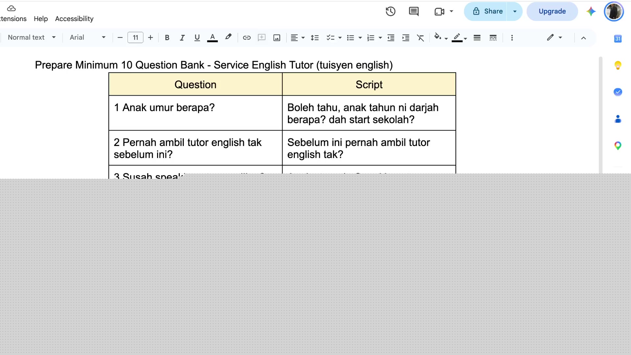Screen dimensions: 631x355
Task: View document cloud save status
Action: [12, 8]
